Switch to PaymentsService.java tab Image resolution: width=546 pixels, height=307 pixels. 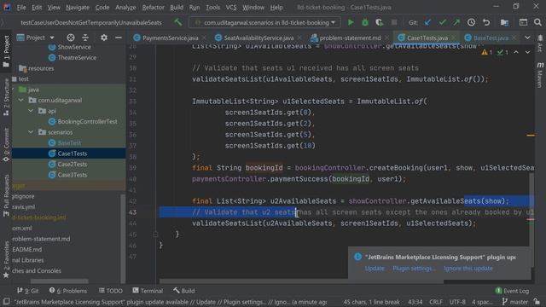point(171,38)
